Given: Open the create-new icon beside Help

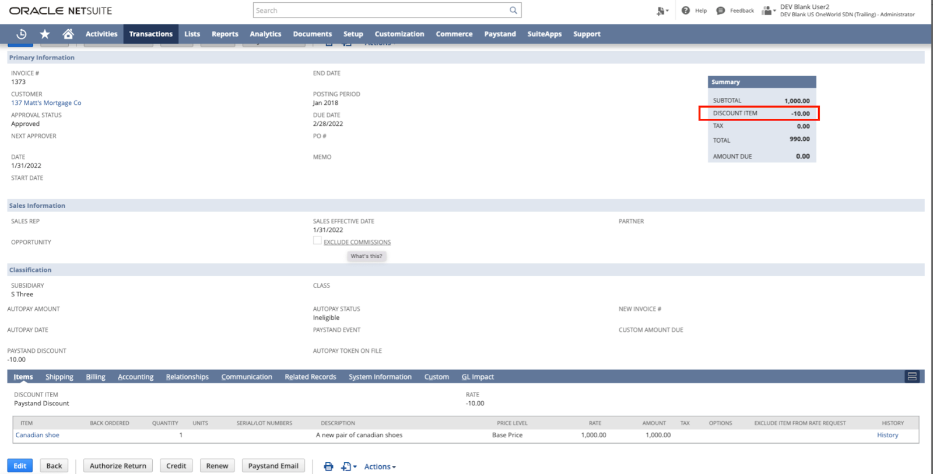Looking at the screenshot, I should [x=662, y=10].
